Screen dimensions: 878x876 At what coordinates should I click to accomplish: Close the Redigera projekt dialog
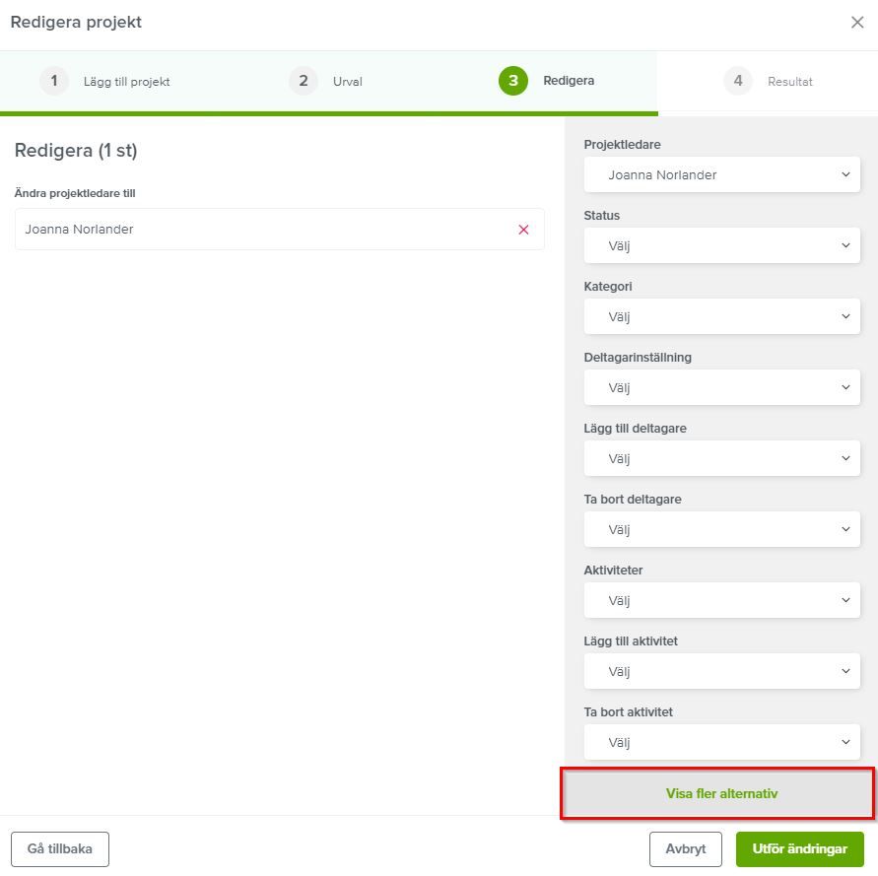click(x=856, y=23)
